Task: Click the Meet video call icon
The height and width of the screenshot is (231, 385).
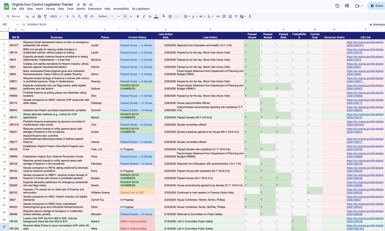Action: (x=357, y=6)
